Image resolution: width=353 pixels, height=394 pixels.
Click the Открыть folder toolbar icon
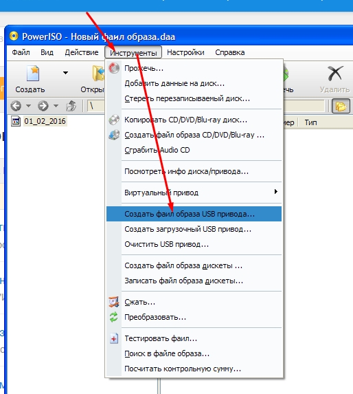click(98, 74)
